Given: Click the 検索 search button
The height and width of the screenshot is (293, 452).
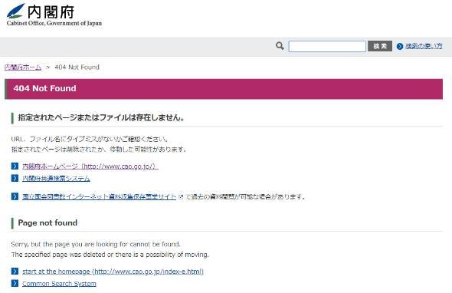Looking at the screenshot, I should pyautogui.click(x=380, y=46).
